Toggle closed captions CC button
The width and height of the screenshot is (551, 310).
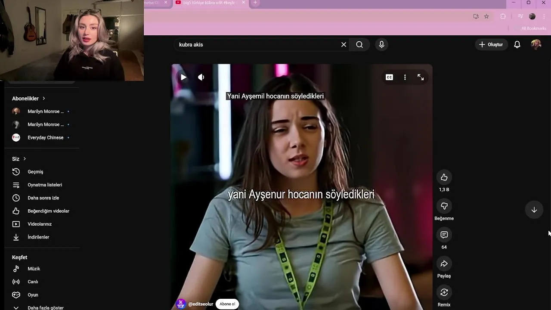click(389, 77)
